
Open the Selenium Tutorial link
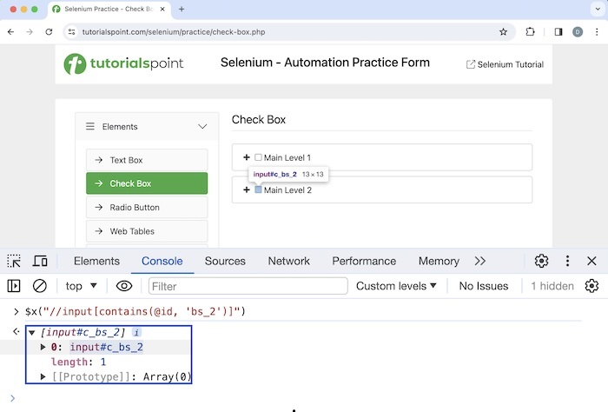click(505, 64)
